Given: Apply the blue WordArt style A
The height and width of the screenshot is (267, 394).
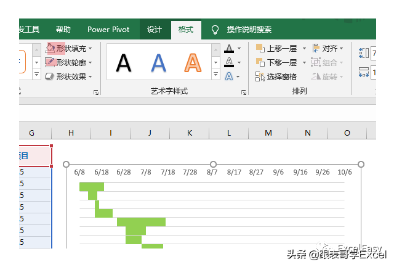Looking at the screenshot, I should pyautogui.click(x=159, y=63).
